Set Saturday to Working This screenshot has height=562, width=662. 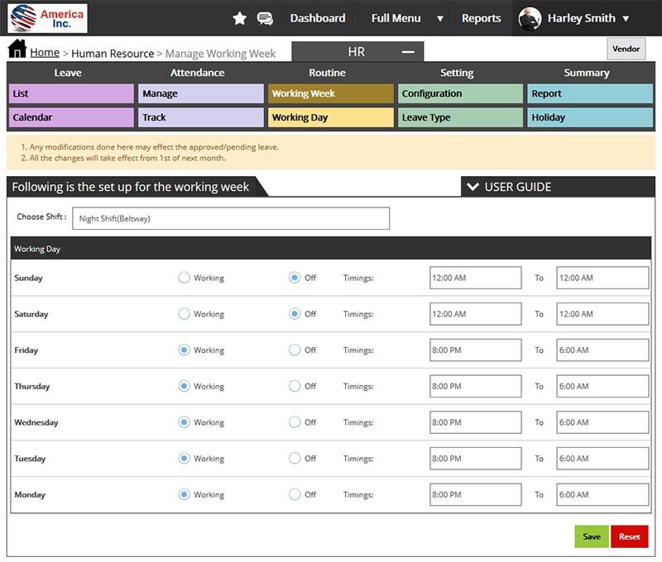pos(184,314)
